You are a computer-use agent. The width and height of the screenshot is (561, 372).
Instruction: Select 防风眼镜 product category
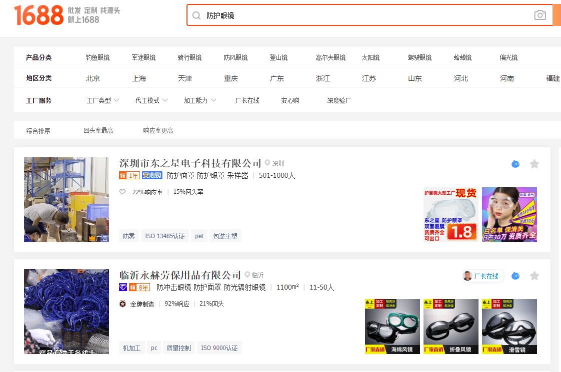tap(235, 57)
